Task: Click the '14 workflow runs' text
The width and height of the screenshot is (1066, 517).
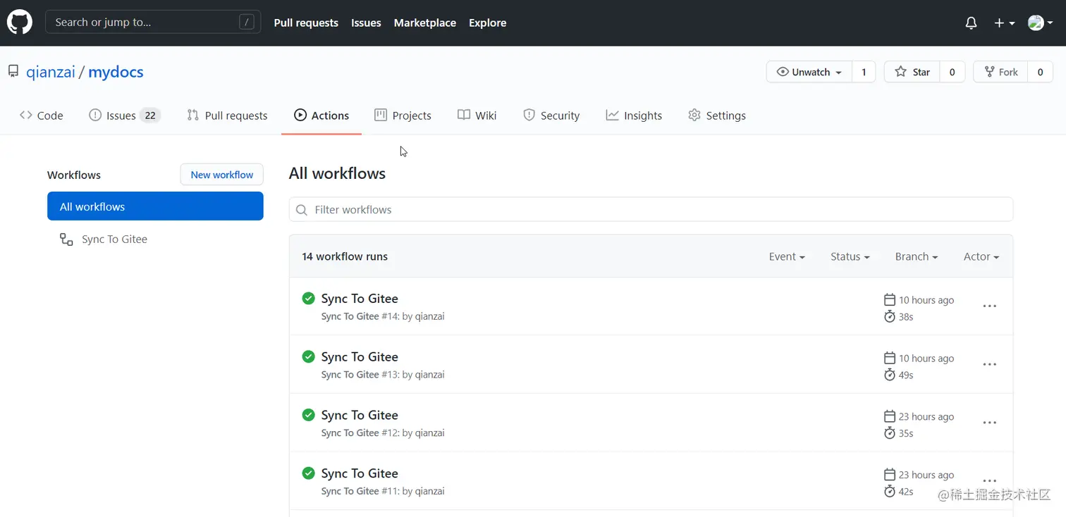Action: pyautogui.click(x=345, y=256)
